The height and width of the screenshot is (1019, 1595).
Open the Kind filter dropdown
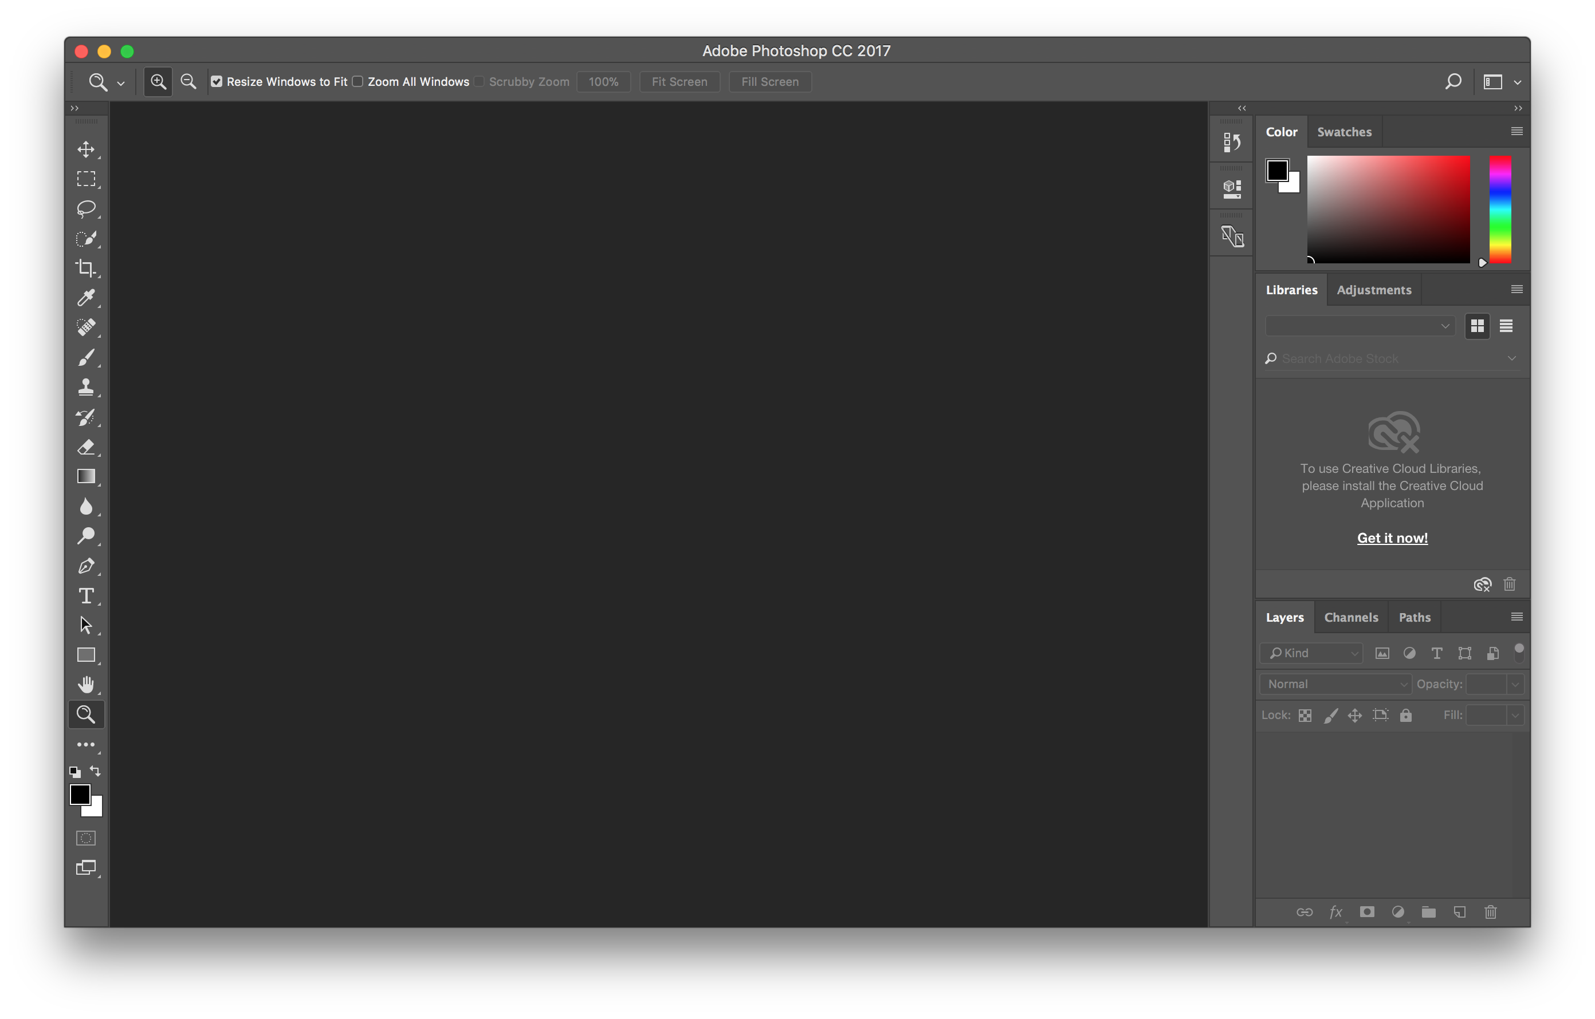tap(1311, 653)
